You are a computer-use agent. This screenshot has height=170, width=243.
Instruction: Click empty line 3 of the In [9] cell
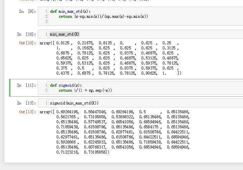[x=101, y=21]
